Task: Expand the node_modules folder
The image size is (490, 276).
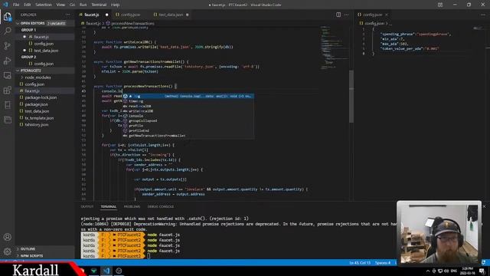Action: pyautogui.click(x=44, y=77)
